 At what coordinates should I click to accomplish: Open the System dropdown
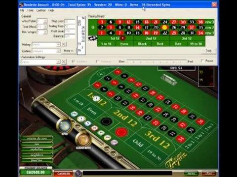click(58, 51)
